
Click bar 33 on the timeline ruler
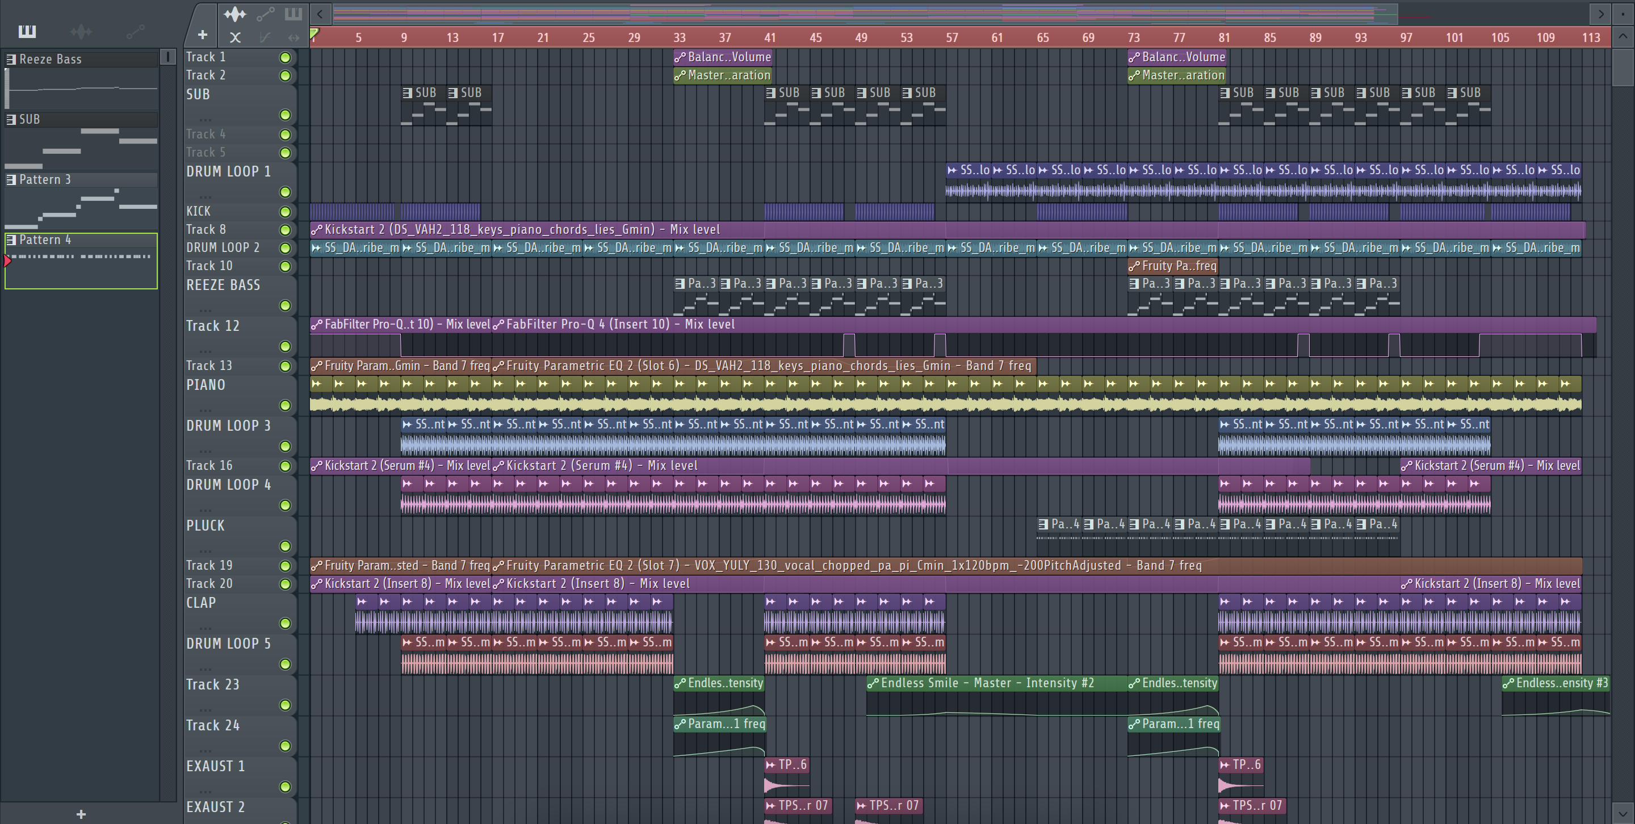679,37
